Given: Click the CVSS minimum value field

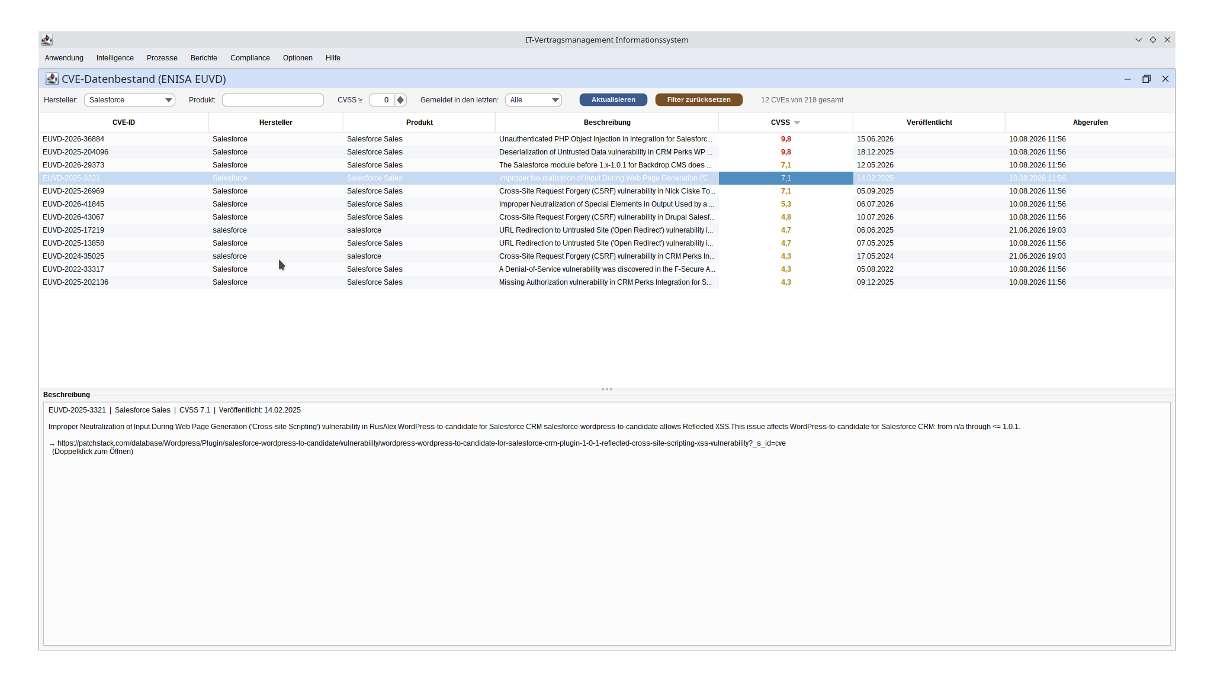Looking at the screenshot, I should tap(382, 100).
